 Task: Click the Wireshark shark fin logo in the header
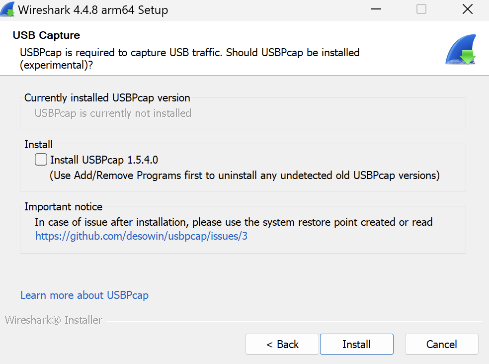coord(461,50)
